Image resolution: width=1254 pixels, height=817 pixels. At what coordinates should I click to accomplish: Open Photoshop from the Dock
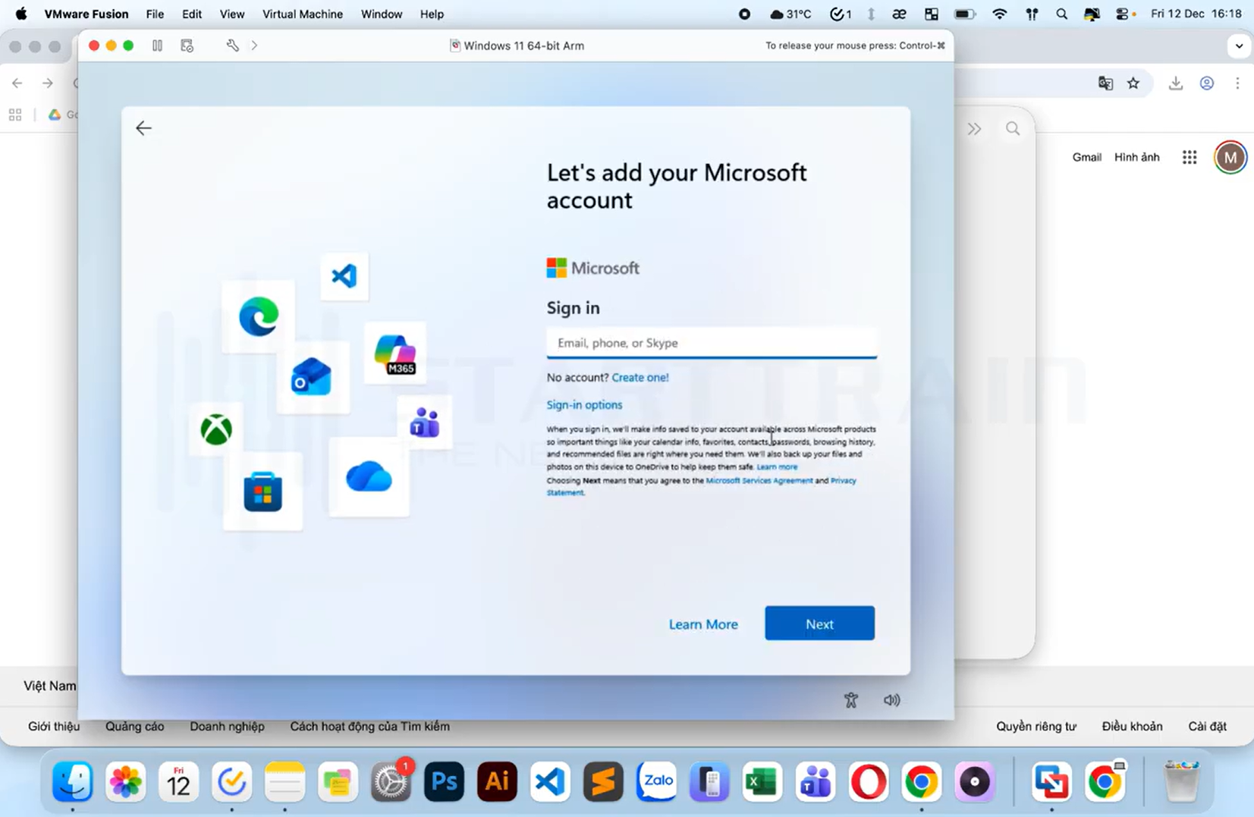coord(444,781)
